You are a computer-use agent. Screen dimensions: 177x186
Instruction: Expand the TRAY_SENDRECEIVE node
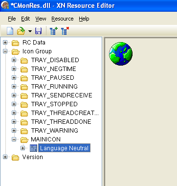14,95
